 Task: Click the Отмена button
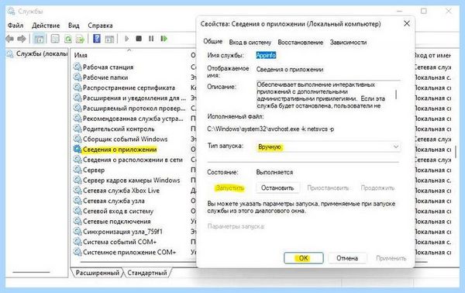tap(347, 258)
